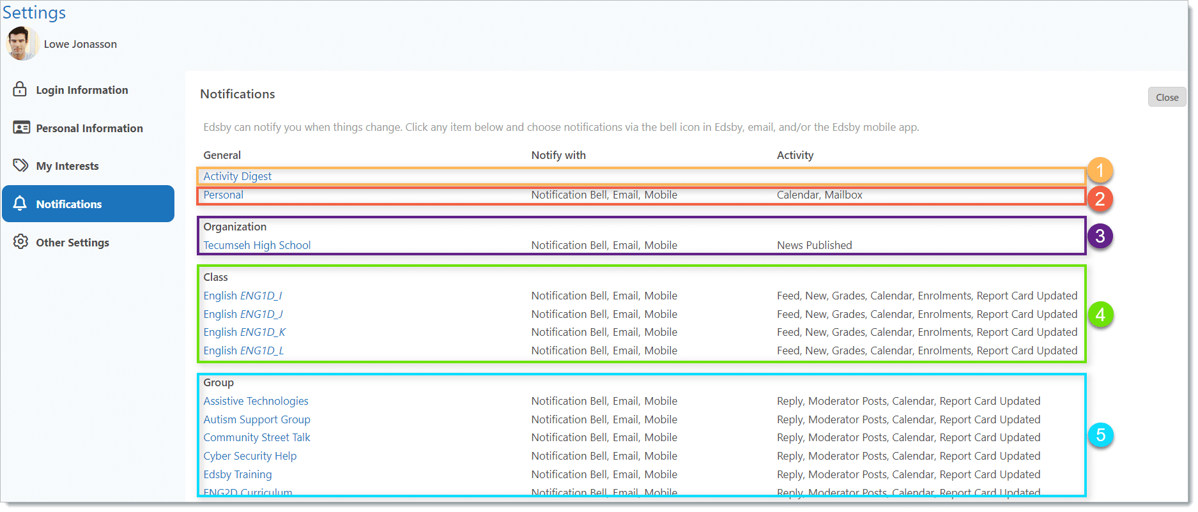This screenshot has width=1198, height=512.
Task: Close the Notifications settings panel
Action: click(1167, 97)
